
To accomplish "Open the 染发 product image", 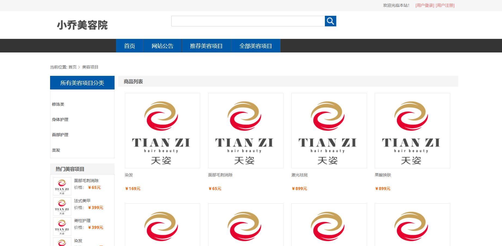I will tap(162, 130).
